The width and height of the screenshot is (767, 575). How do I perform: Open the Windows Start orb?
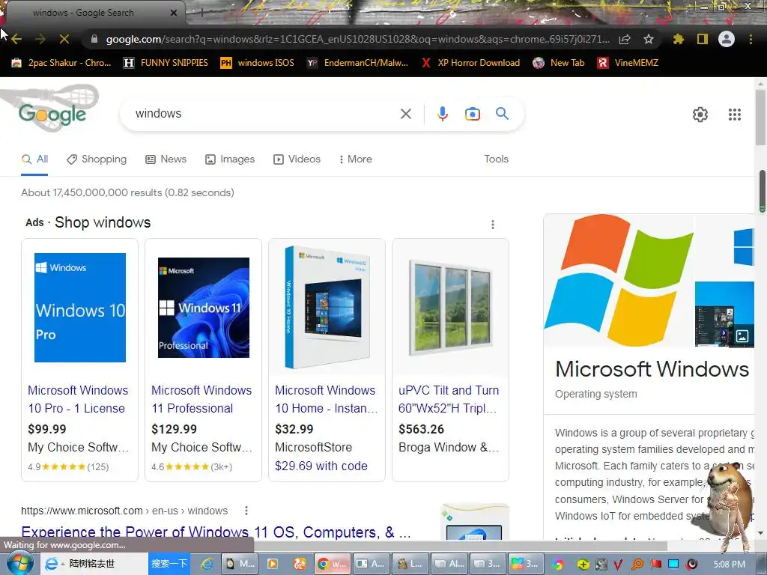coord(19,563)
